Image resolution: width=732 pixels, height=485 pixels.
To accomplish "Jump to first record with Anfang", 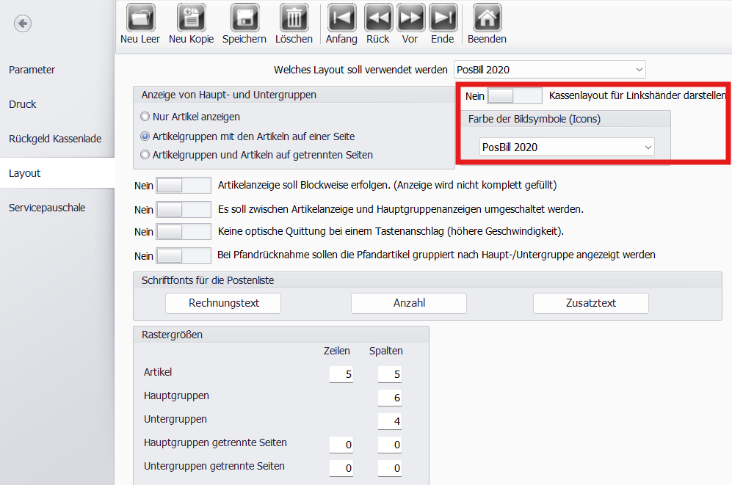I will (x=341, y=18).
